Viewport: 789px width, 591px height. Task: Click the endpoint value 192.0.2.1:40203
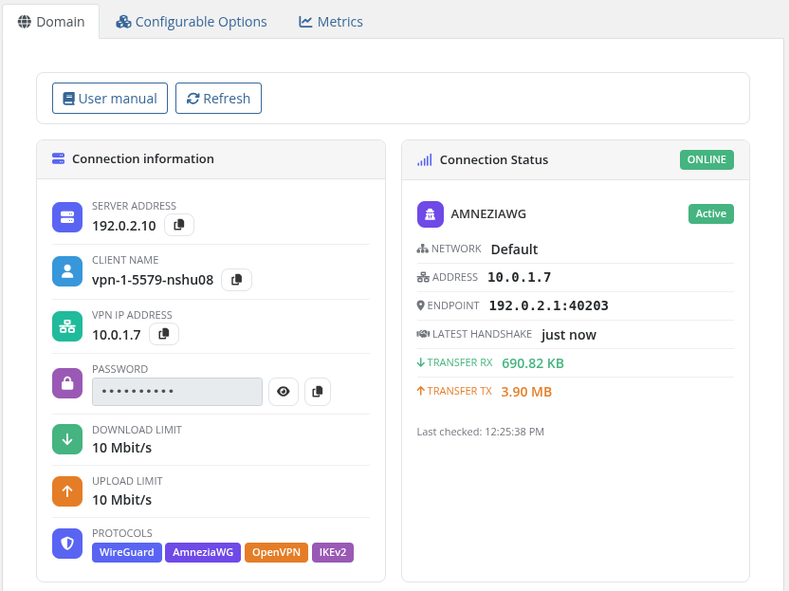tap(548, 305)
